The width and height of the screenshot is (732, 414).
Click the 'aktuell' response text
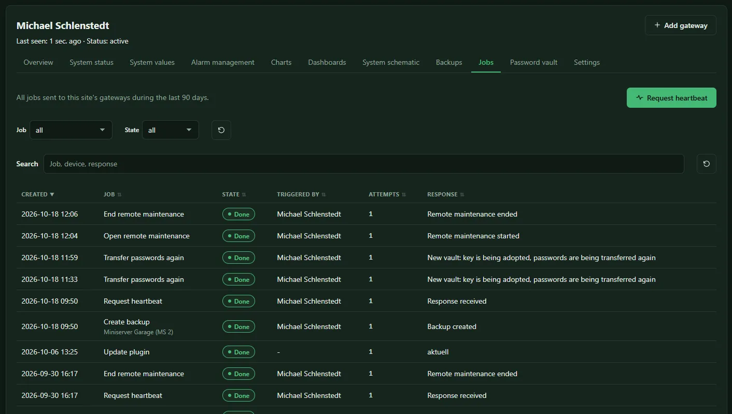438,352
